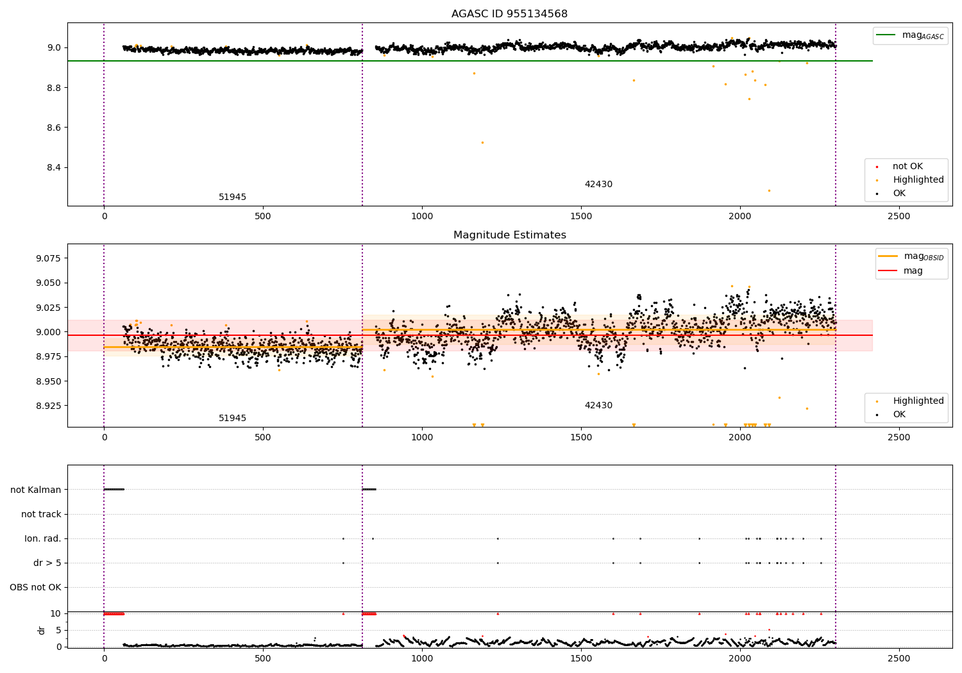This screenshot has width=962, height=673.
Task: Select the 'Ion. rad.' axis label
Action: point(43,538)
